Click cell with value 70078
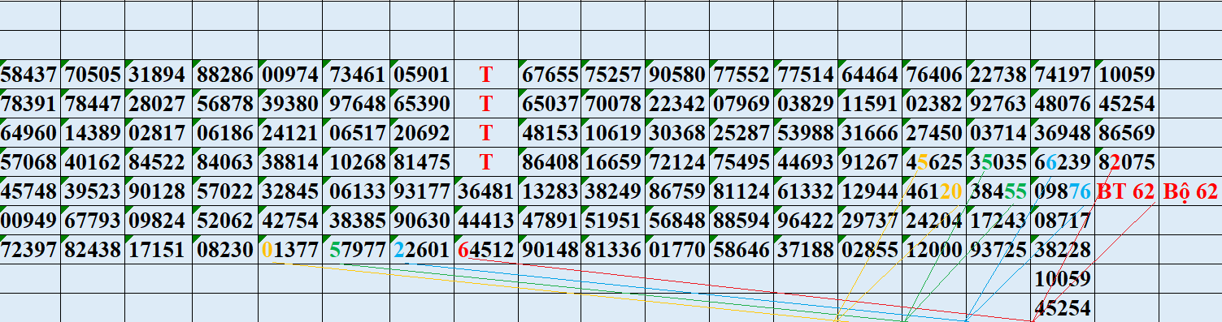Screen dimensions: 1222x322 click(613, 104)
